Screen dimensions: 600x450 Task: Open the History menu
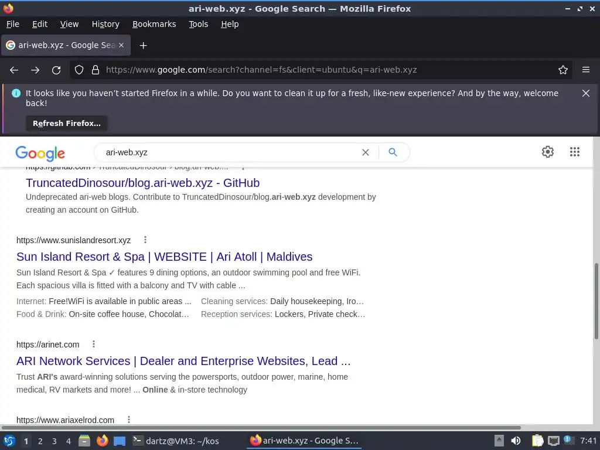105,24
